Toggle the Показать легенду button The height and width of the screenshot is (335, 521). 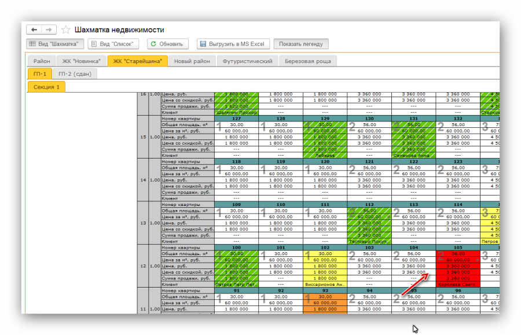(x=301, y=44)
